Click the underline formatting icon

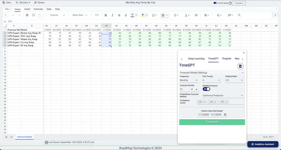click(x=126, y=15)
